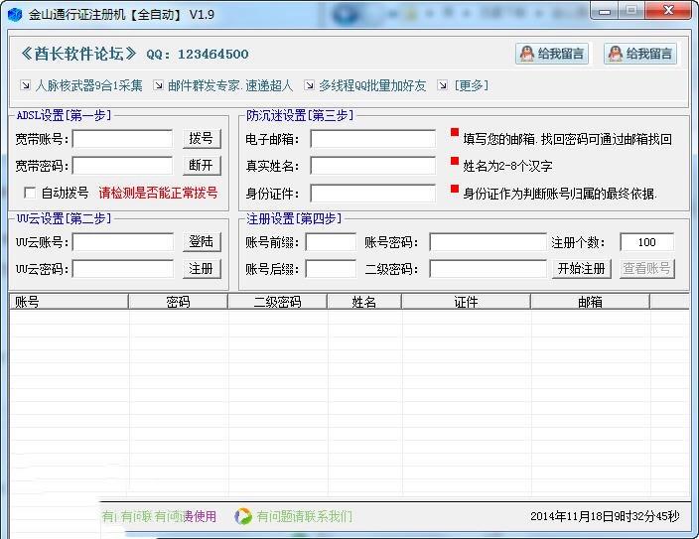699x539 pixels.
Task: Click the 拨号 dial button
Action: click(x=202, y=139)
